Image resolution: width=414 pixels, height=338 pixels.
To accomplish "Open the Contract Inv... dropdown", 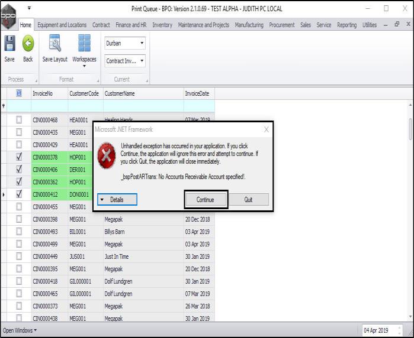I will coord(142,61).
